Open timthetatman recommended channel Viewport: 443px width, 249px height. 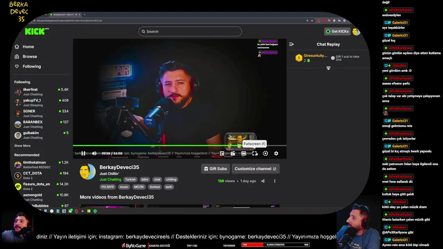point(42,165)
